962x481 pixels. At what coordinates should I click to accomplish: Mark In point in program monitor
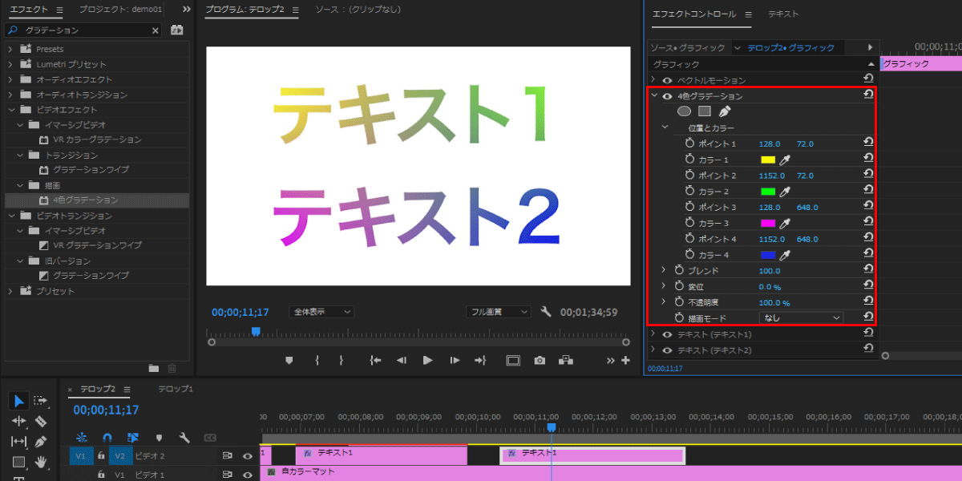(317, 361)
